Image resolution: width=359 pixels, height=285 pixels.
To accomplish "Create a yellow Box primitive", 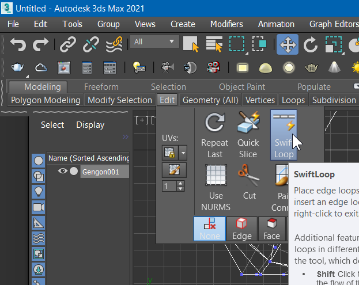I will [243, 68].
